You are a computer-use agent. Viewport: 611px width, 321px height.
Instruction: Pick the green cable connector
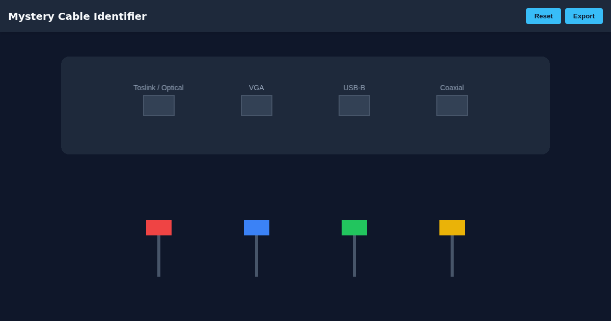point(354,228)
